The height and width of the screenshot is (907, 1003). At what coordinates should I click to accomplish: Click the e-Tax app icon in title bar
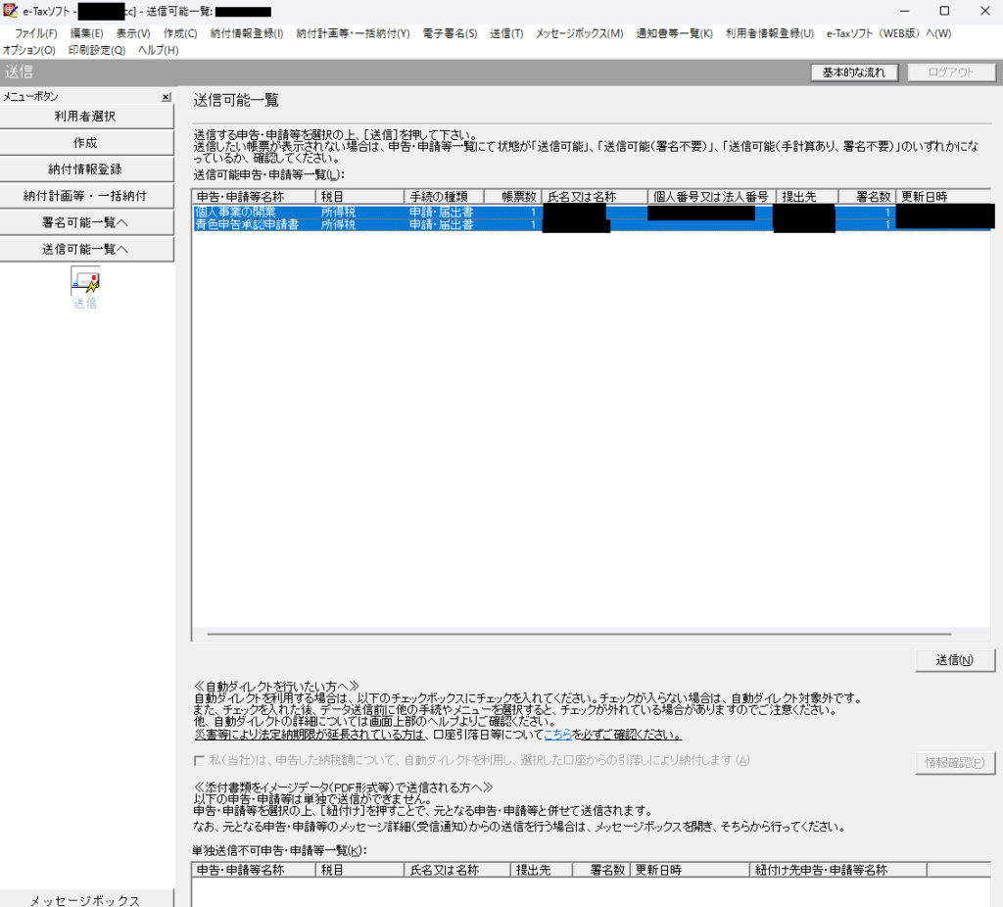pyautogui.click(x=11, y=11)
